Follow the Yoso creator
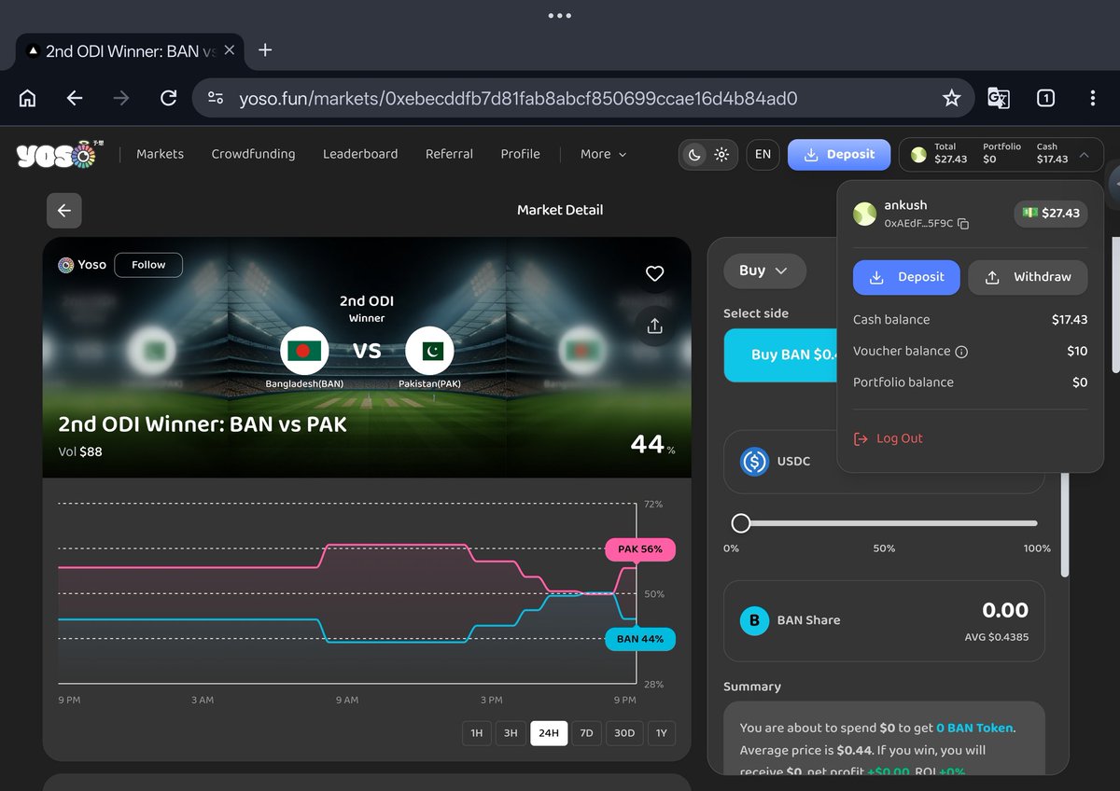1120x791 pixels. coord(148,265)
